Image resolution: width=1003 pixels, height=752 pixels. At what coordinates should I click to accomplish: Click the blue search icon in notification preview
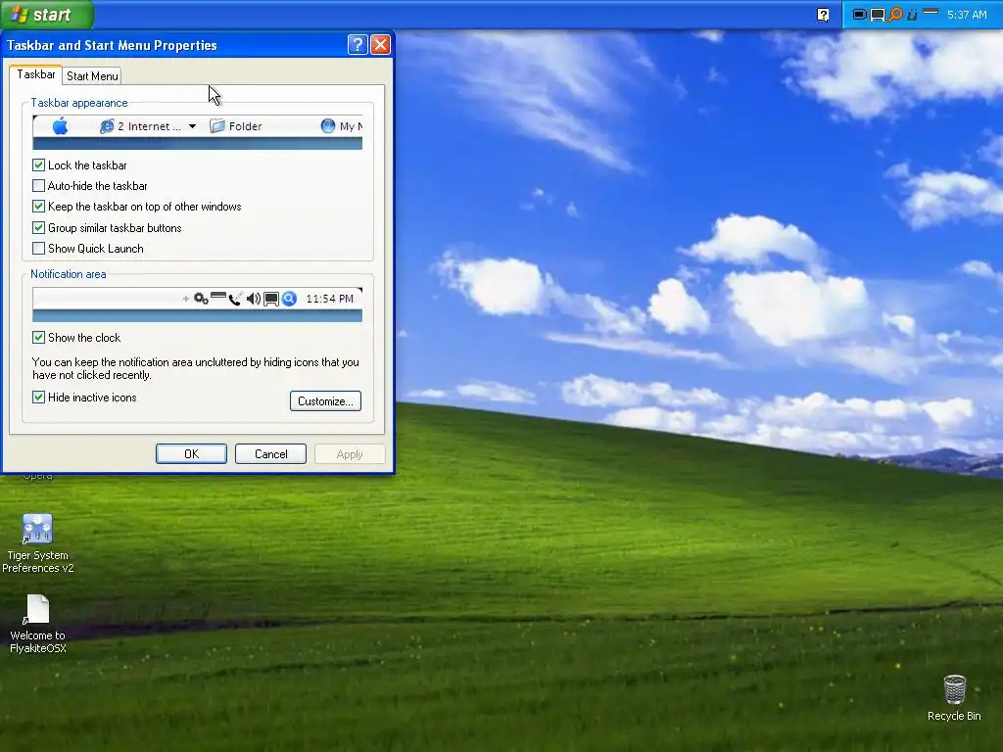(x=289, y=299)
